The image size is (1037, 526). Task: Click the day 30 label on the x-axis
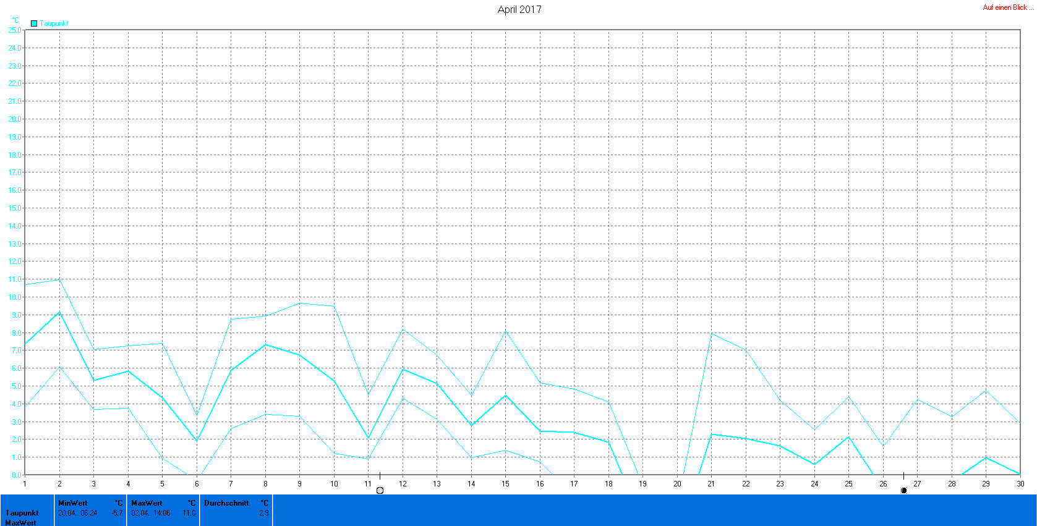(1020, 484)
